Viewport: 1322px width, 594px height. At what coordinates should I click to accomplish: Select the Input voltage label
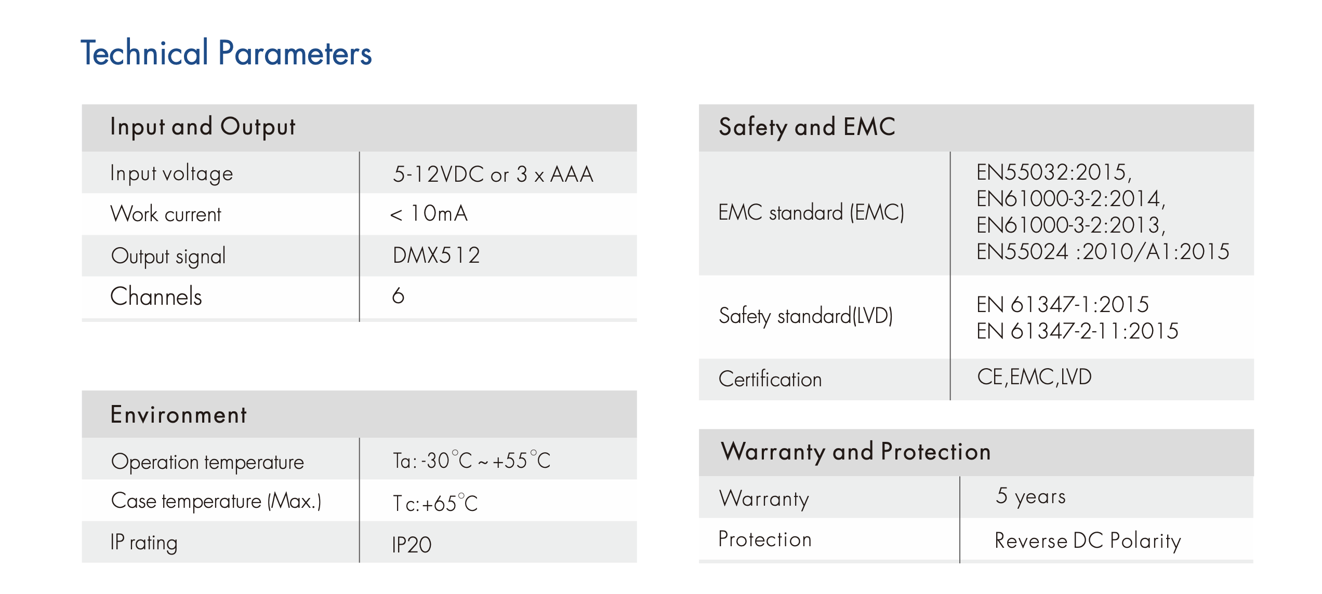point(171,173)
